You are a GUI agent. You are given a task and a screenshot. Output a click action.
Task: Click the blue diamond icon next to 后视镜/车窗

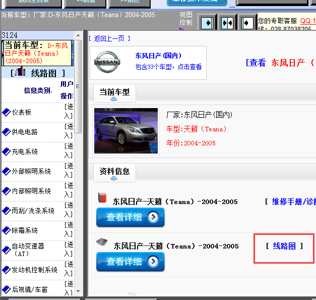(x=6, y=289)
